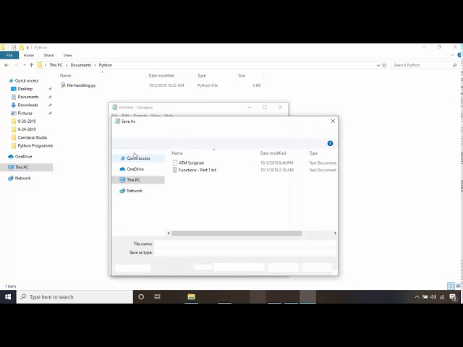This screenshot has height=347, width=463.
Task: Select the ATM Script.txt file
Action: tap(191, 163)
